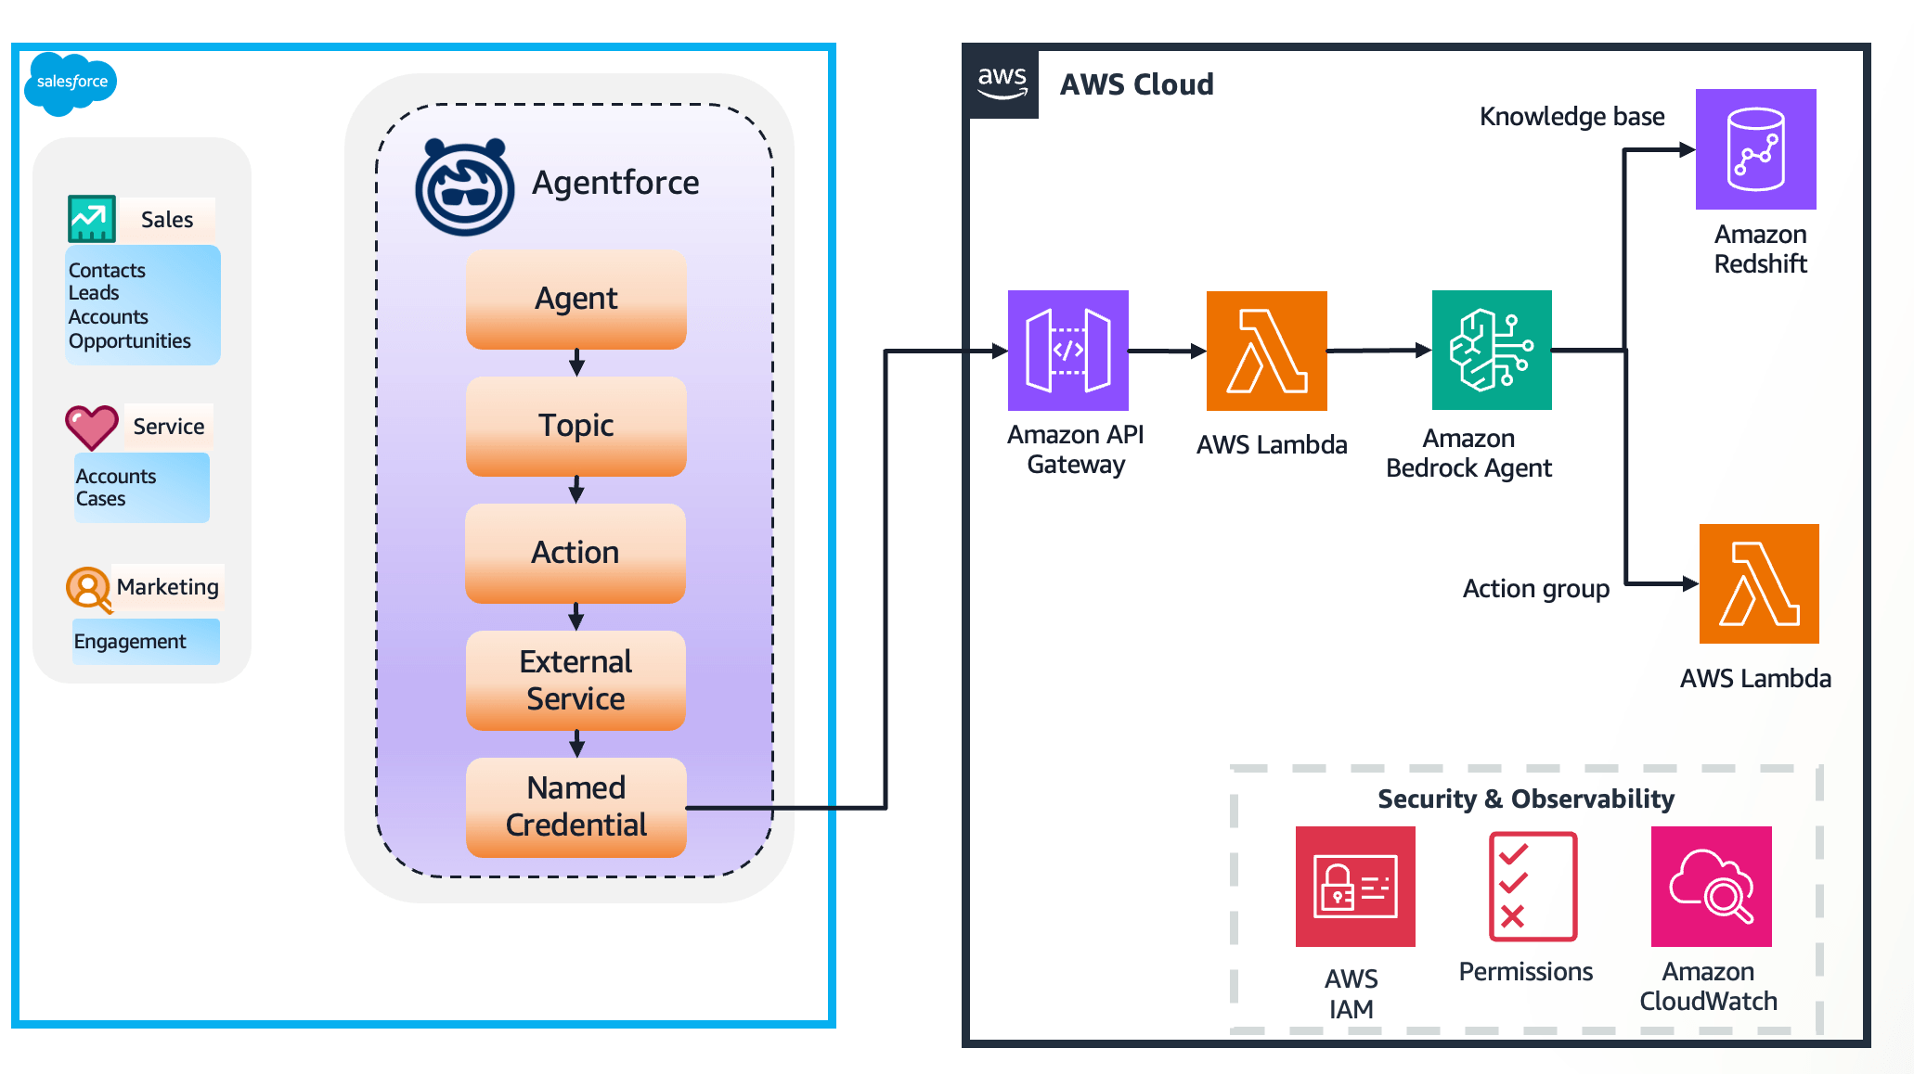Image resolution: width=1914 pixels, height=1074 pixels.
Task: Click the Salesforce cloud logo
Action: [x=71, y=83]
